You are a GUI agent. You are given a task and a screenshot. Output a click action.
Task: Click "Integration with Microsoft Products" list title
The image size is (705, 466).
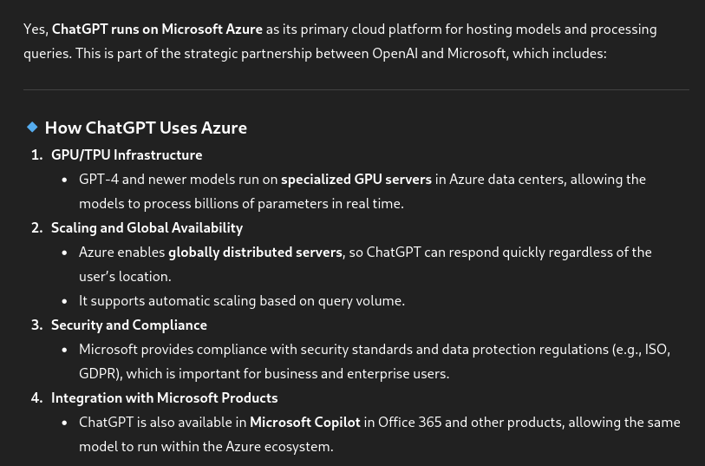click(x=165, y=397)
